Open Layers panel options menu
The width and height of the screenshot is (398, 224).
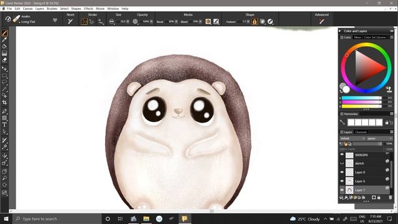(x=392, y=132)
